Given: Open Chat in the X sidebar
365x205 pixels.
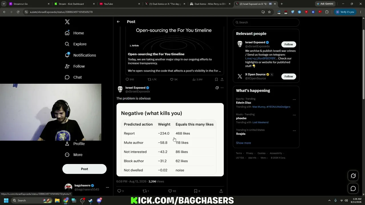Looking at the screenshot, I should pyautogui.click(x=73, y=77).
